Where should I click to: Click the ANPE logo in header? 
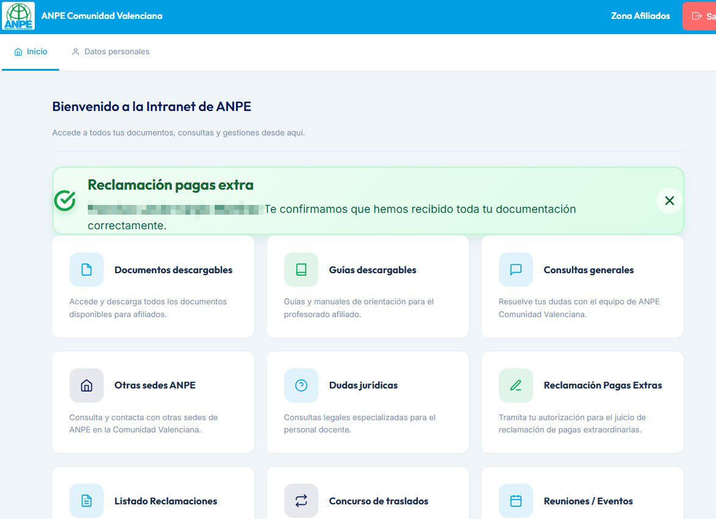point(18,16)
